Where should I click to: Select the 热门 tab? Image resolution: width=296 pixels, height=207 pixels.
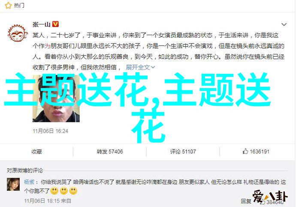[19, 5]
